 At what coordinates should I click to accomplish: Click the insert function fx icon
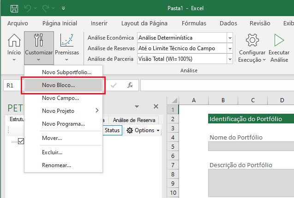pyautogui.click(x=130, y=85)
